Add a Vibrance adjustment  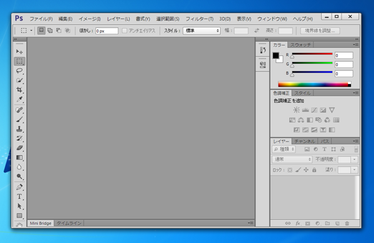coord(332,110)
